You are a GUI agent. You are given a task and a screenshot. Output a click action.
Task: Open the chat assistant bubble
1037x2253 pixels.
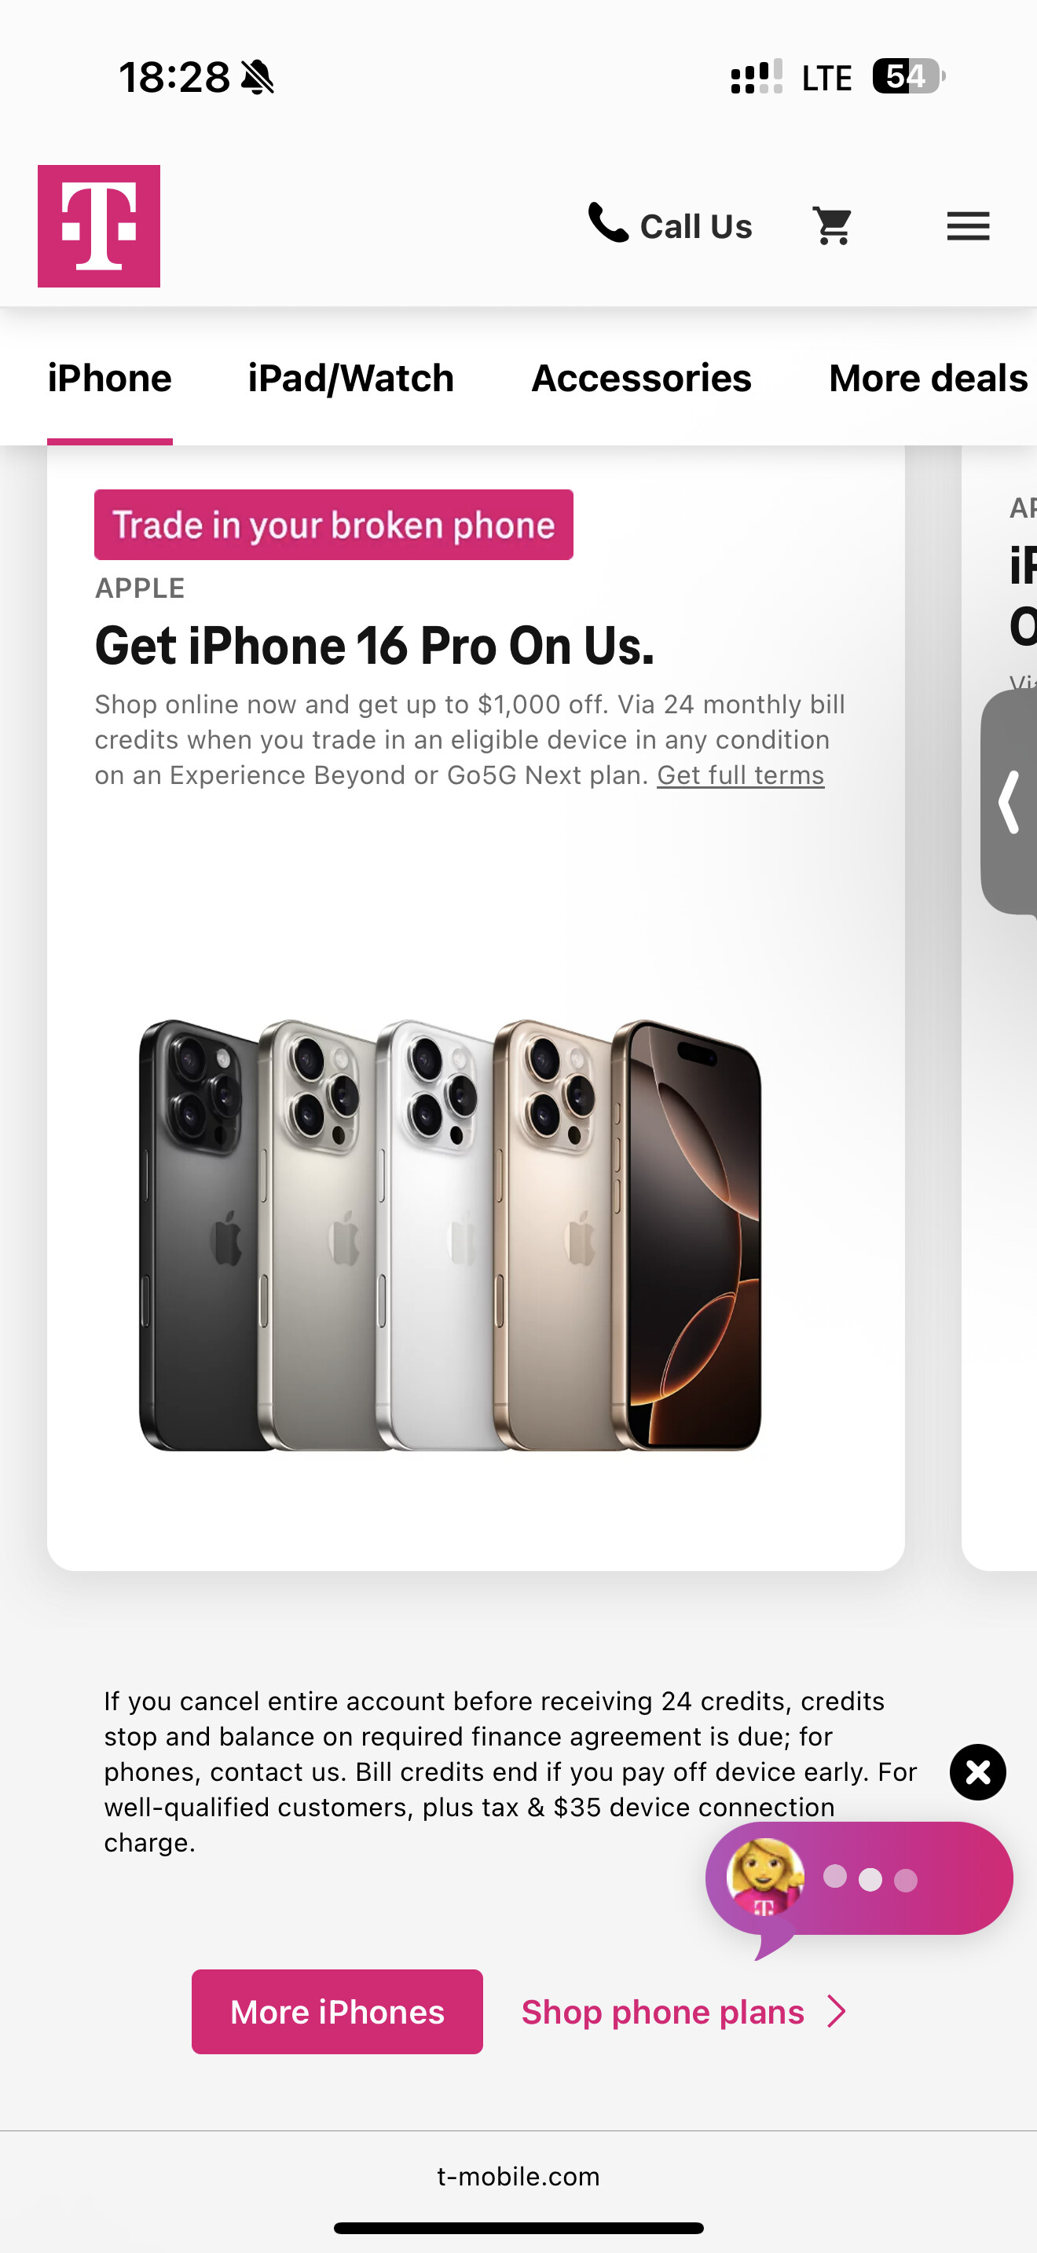click(x=859, y=1881)
